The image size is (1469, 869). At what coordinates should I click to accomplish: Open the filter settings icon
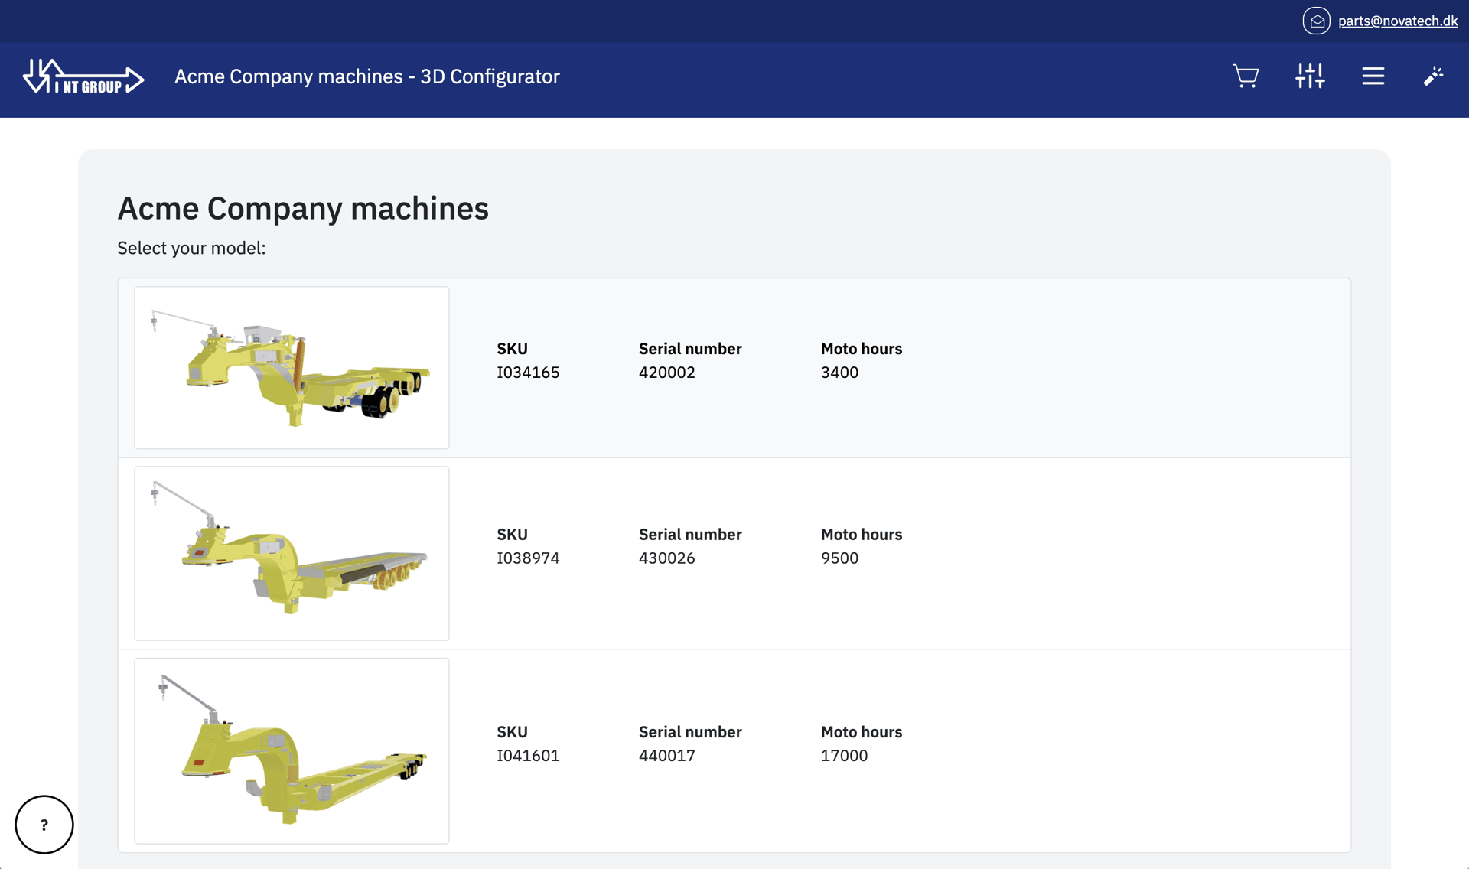(1310, 76)
